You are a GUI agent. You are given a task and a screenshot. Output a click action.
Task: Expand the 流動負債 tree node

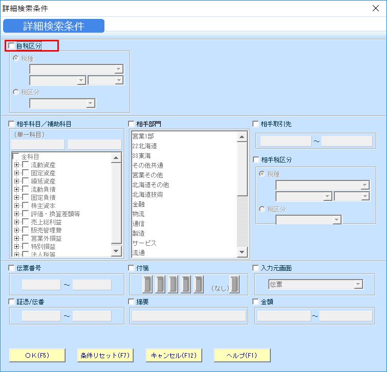(16, 189)
